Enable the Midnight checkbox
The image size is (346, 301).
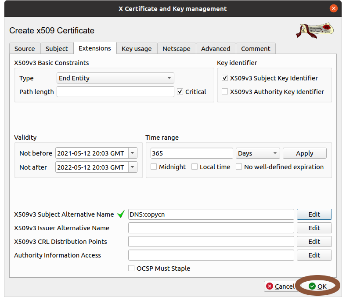154,167
